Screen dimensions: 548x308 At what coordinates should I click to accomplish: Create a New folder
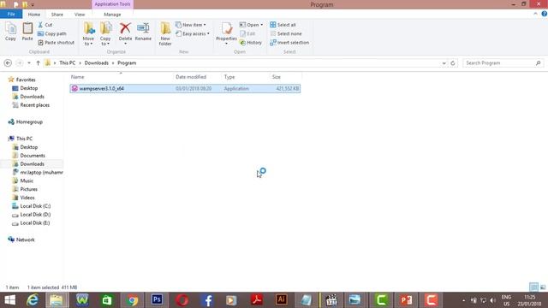[x=165, y=34]
